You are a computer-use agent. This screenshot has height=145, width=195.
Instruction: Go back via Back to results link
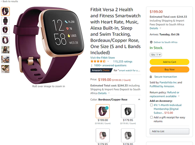pyautogui.click(x=9, y=1)
